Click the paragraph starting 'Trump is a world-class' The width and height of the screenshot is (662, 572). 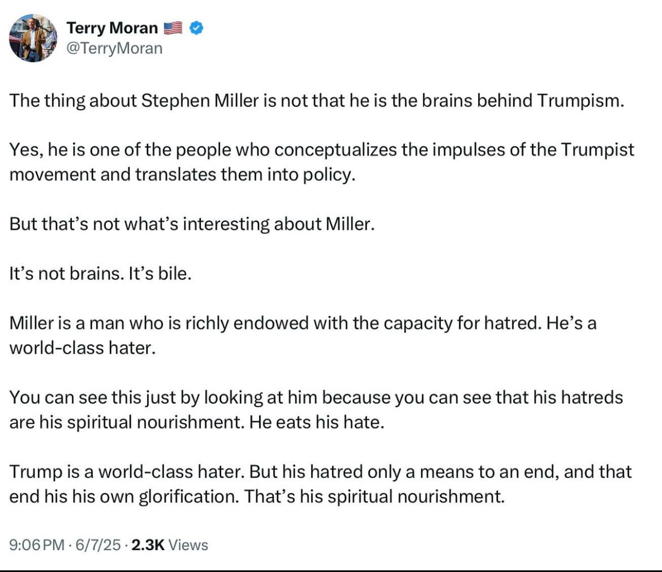coord(321,484)
